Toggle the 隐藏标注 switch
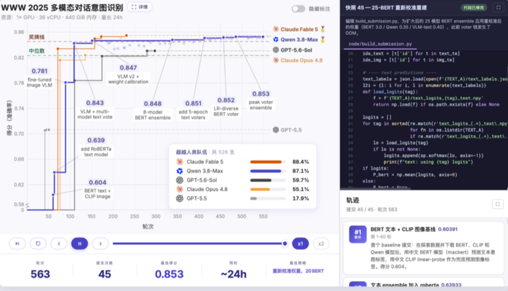Image resolution: width=508 pixels, height=291 pixels. coord(298,9)
